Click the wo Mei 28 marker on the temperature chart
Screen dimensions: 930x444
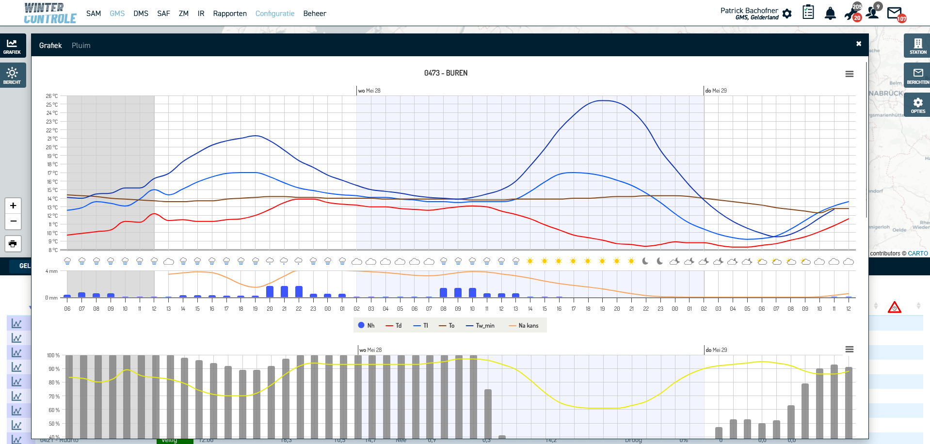[x=369, y=91]
